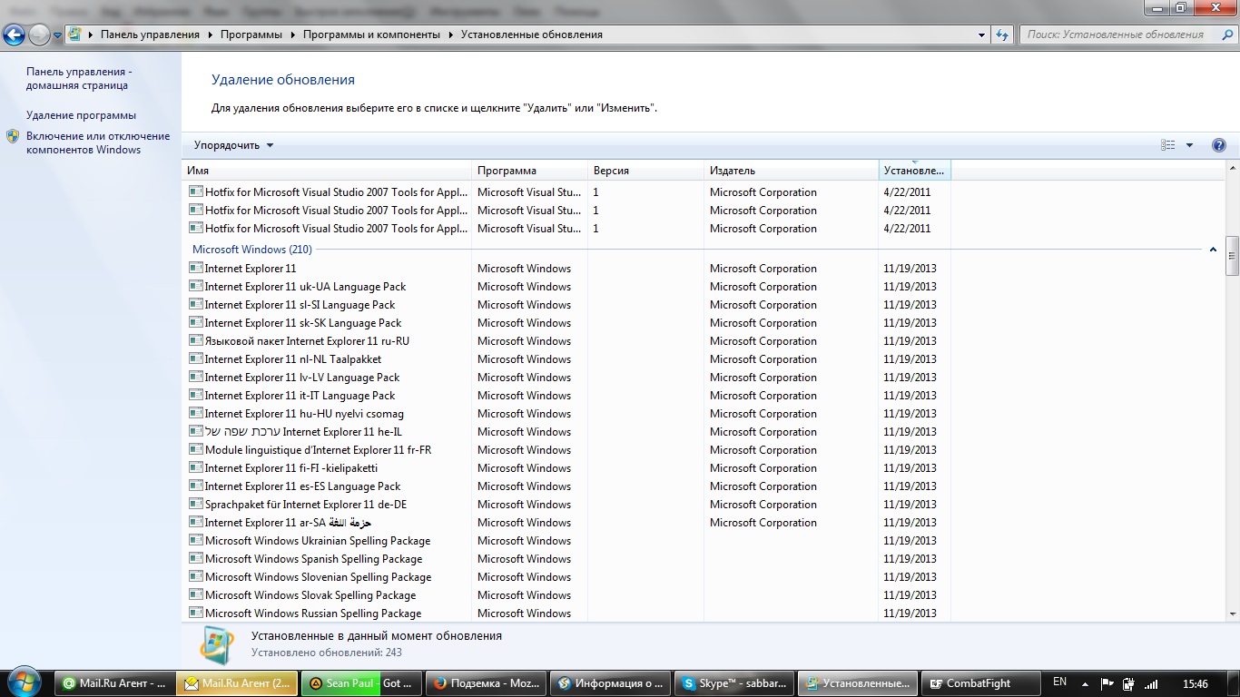Click the change view icon
This screenshot has width=1240, height=697.
(1168, 145)
